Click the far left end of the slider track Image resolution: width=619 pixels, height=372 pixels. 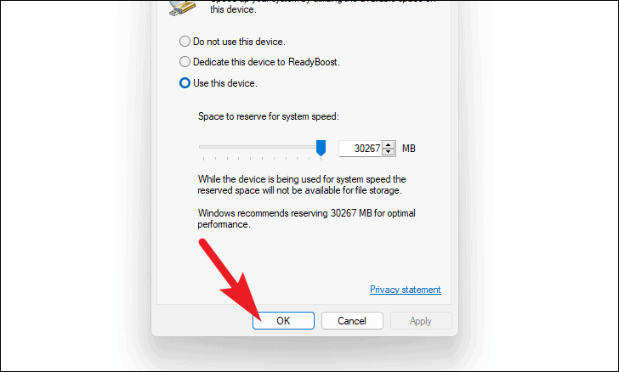pos(201,147)
